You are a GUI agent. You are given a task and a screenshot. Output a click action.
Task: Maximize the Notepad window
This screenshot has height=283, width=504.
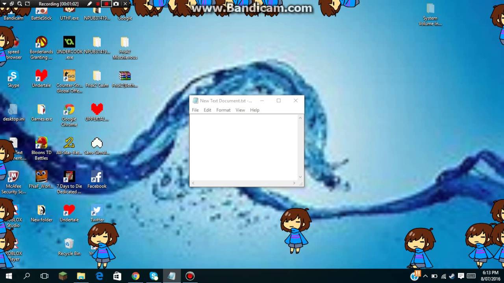point(278,101)
